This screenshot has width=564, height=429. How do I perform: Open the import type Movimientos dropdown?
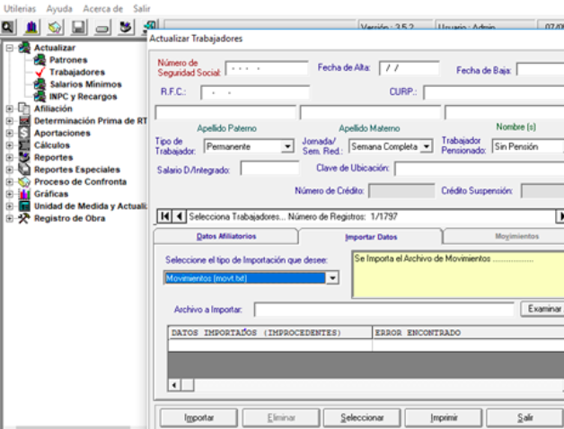click(332, 278)
